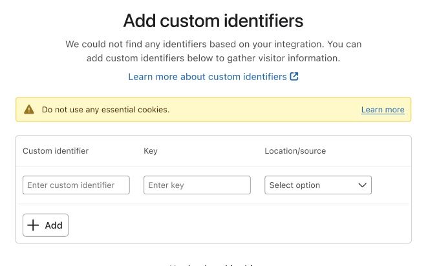Open the "Select option" dropdown
The height and width of the screenshot is (266, 428).
(x=317, y=185)
